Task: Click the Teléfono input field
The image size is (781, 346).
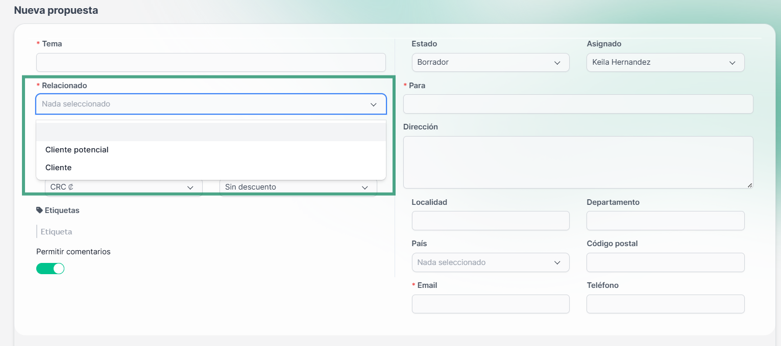Action: (x=665, y=304)
